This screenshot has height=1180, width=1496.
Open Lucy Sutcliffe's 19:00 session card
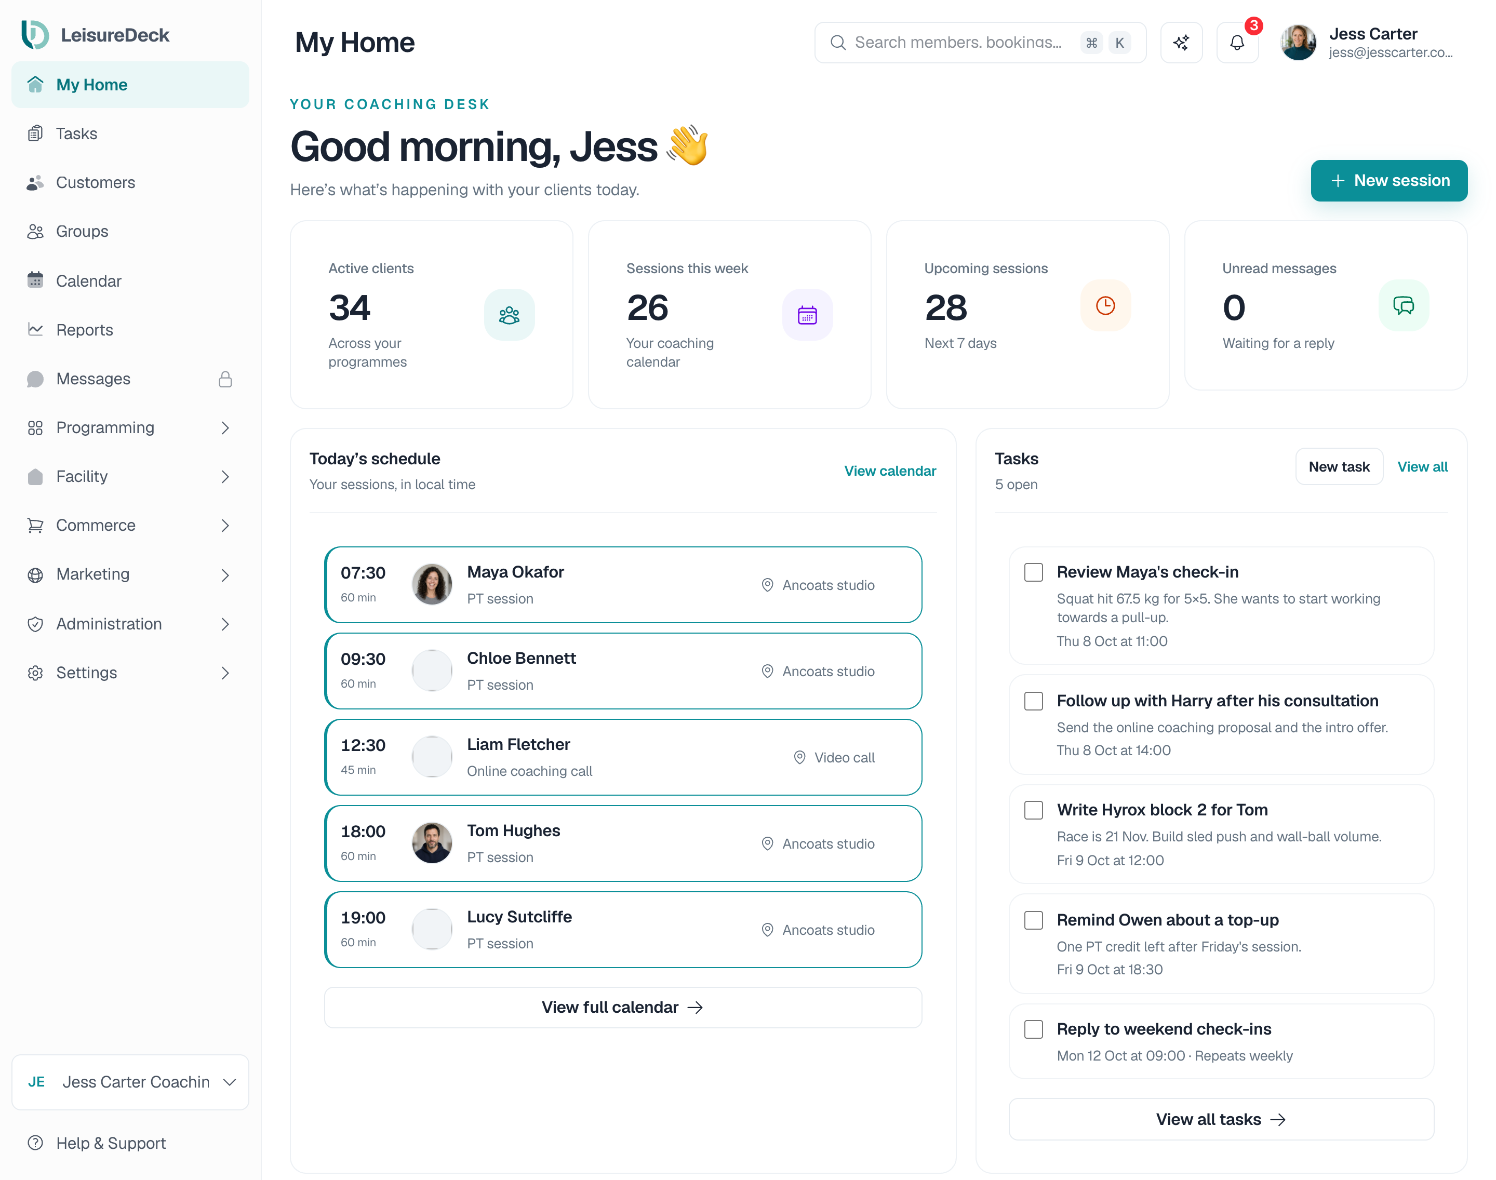point(623,929)
